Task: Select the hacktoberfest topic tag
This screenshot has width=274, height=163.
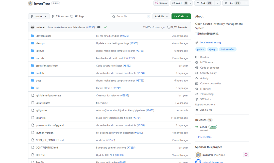Action: point(228,49)
